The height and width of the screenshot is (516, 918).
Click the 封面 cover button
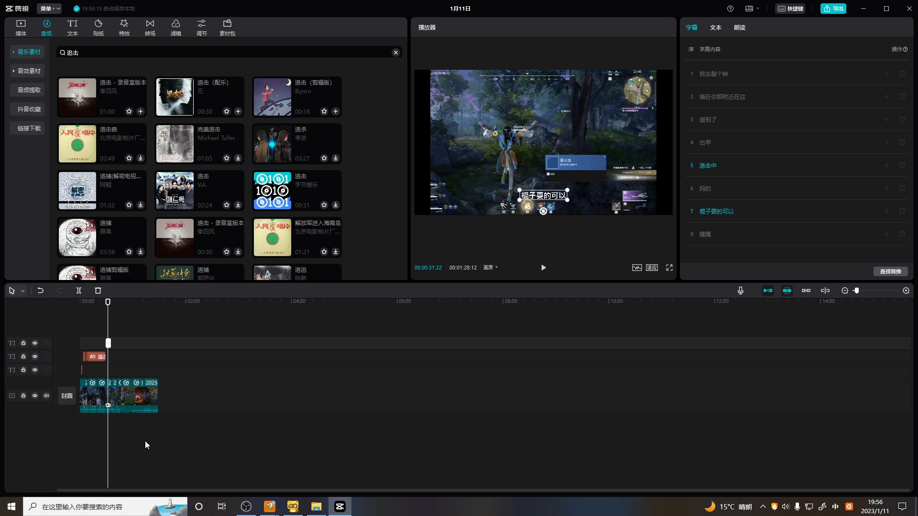point(67,396)
